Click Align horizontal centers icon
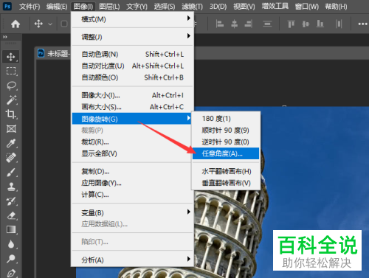 click(x=234, y=24)
